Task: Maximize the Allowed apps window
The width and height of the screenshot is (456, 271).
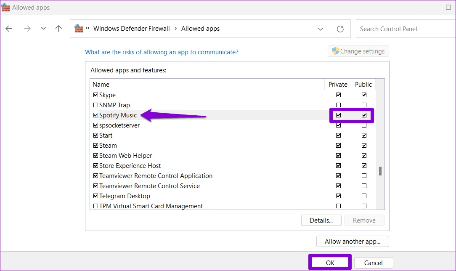Action: click(448, 8)
